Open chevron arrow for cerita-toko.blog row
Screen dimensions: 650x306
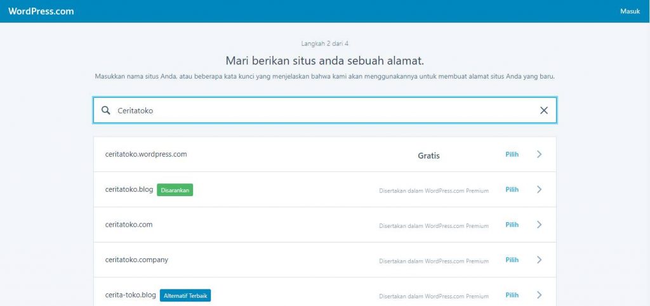[x=540, y=295]
